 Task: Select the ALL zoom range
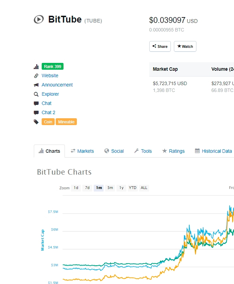pos(144,188)
